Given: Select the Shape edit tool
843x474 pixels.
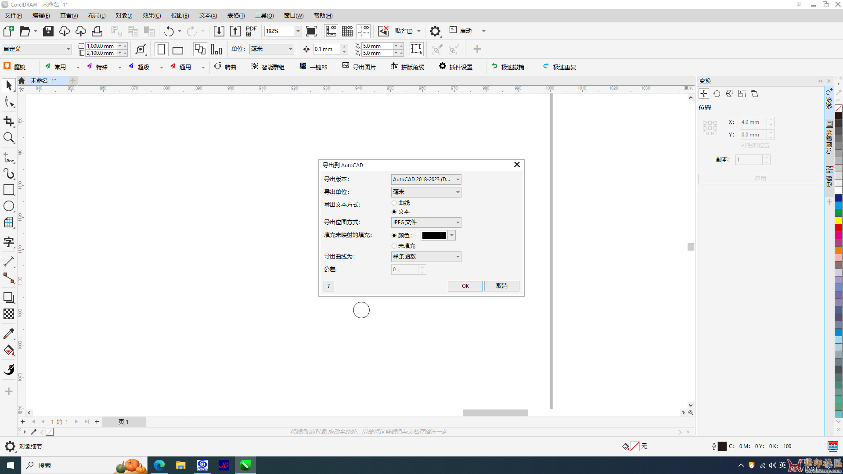Looking at the screenshot, I should tap(9, 103).
